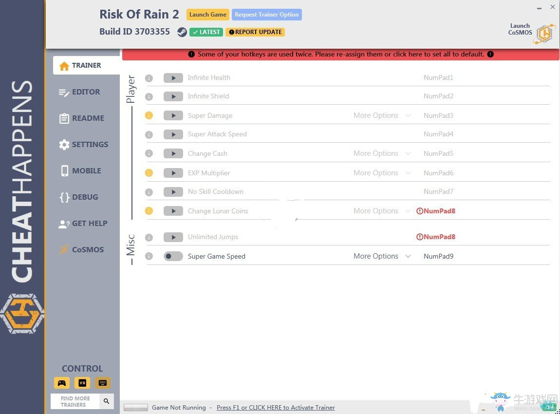
Task: Expand More Options for Change Lunar Coins
Action: click(382, 211)
